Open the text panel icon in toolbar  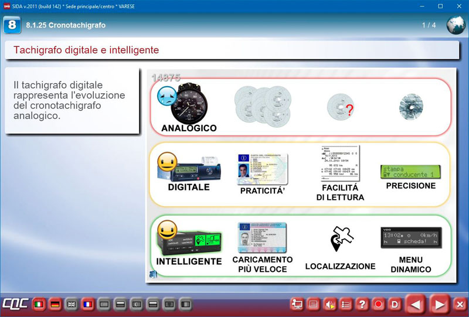(x=314, y=305)
